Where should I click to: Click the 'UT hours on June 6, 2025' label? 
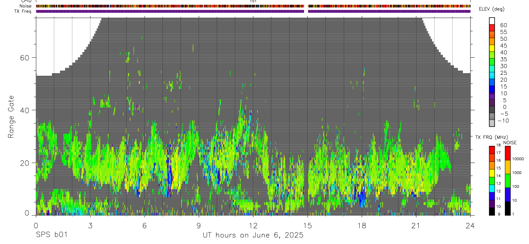(253, 235)
